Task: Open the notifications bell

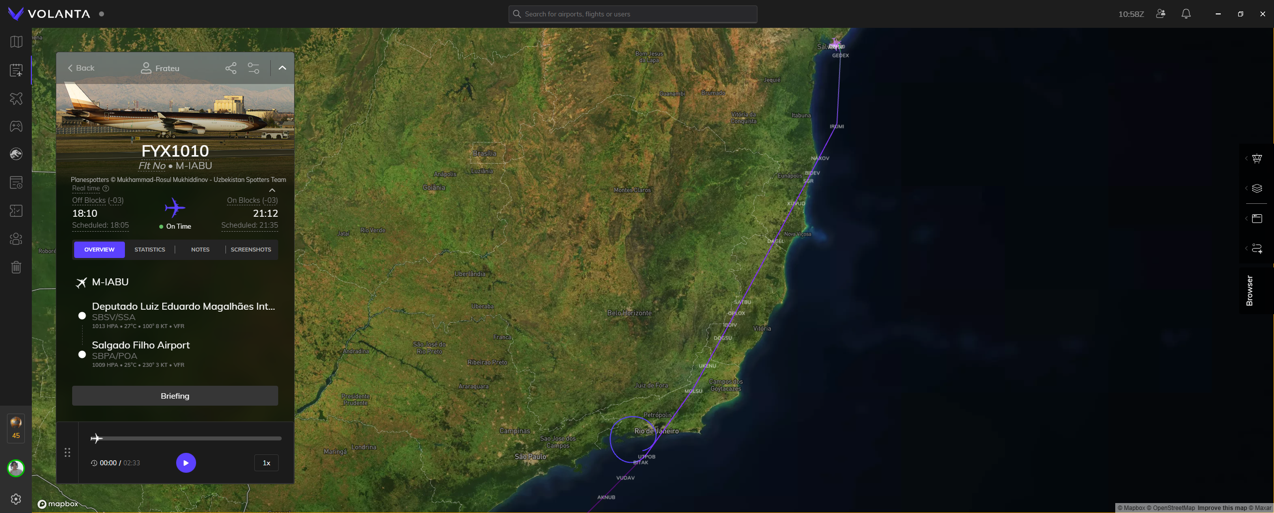Action: 1186,14
